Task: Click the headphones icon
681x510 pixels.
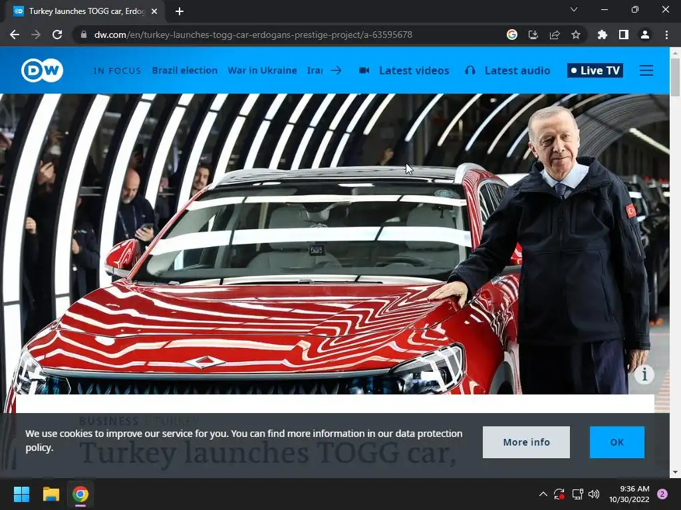Action: click(470, 70)
